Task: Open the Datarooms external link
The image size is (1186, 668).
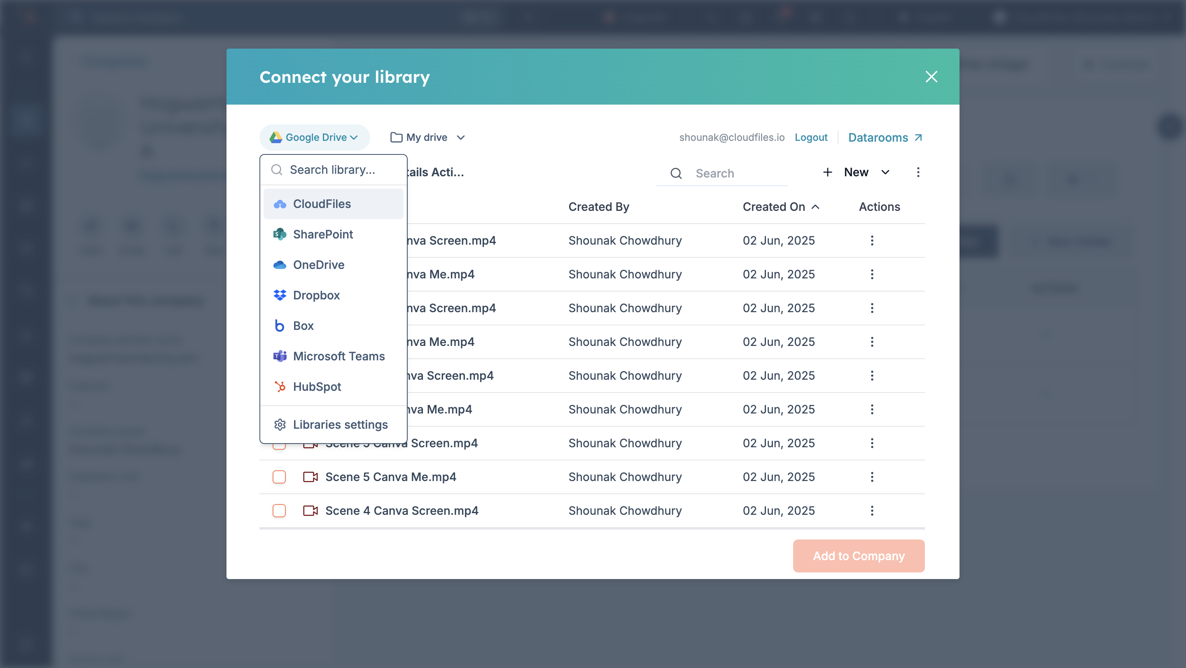Action: click(885, 137)
